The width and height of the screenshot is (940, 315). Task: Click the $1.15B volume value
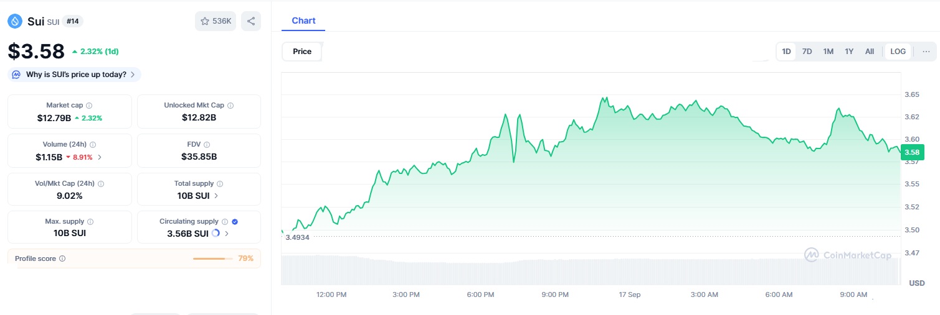(x=49, y=157)
